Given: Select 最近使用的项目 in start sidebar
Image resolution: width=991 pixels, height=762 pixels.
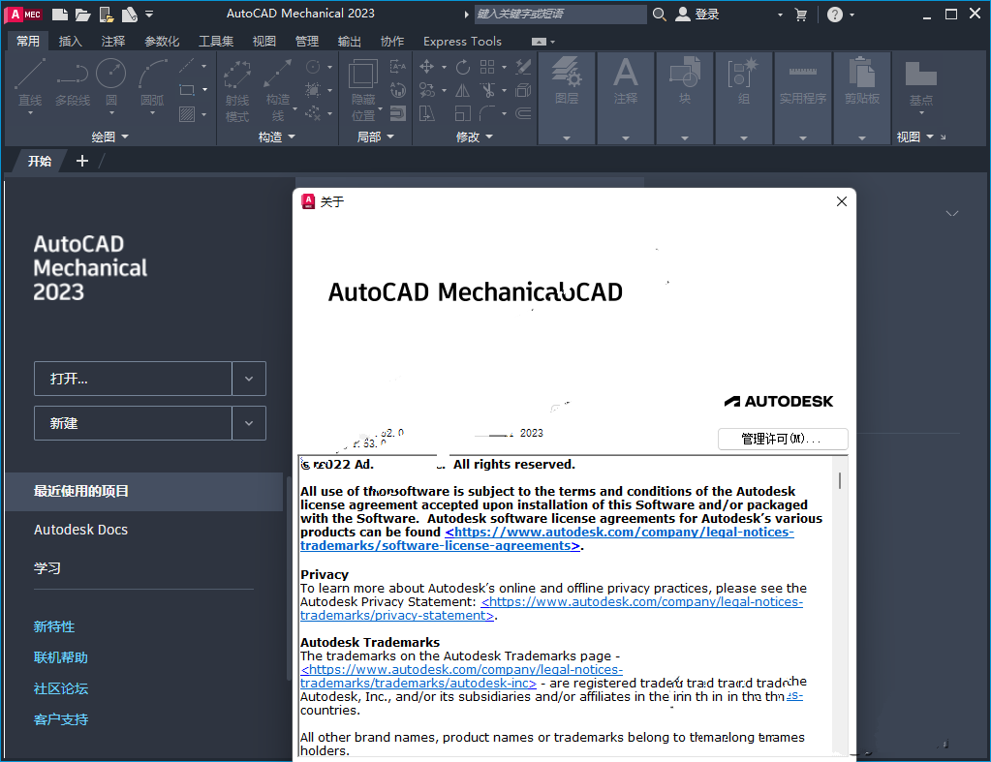Looking at the screenshot, I should coord(144,491).
